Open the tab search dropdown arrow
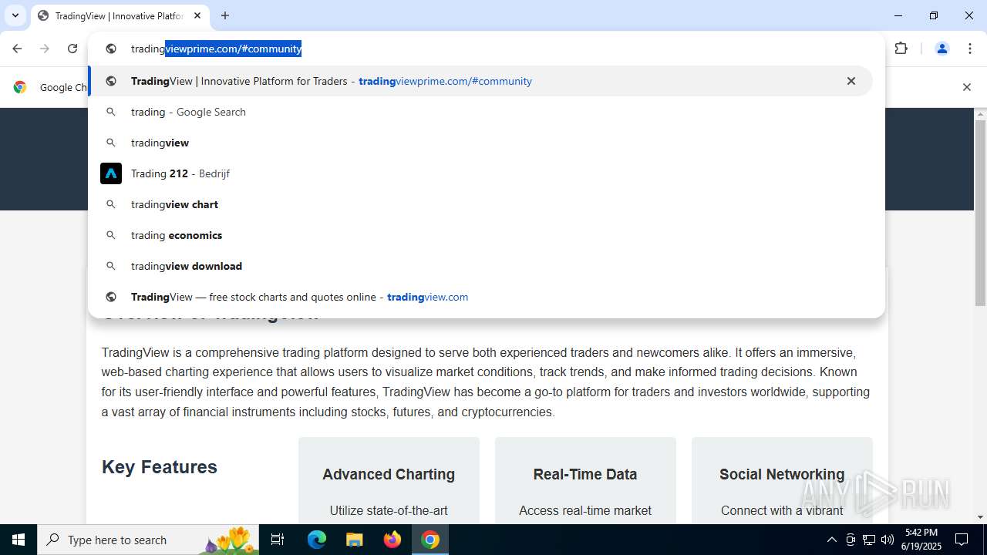 (x=15, y=15)
